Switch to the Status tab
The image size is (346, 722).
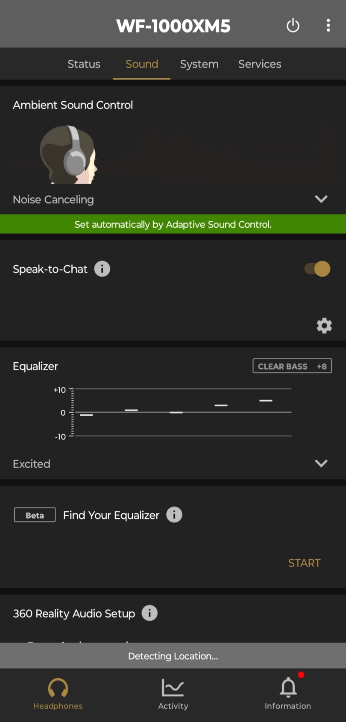click(84, 64)
